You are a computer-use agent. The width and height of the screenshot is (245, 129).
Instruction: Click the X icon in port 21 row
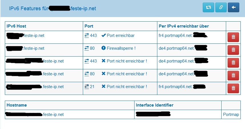coord(103,87)
